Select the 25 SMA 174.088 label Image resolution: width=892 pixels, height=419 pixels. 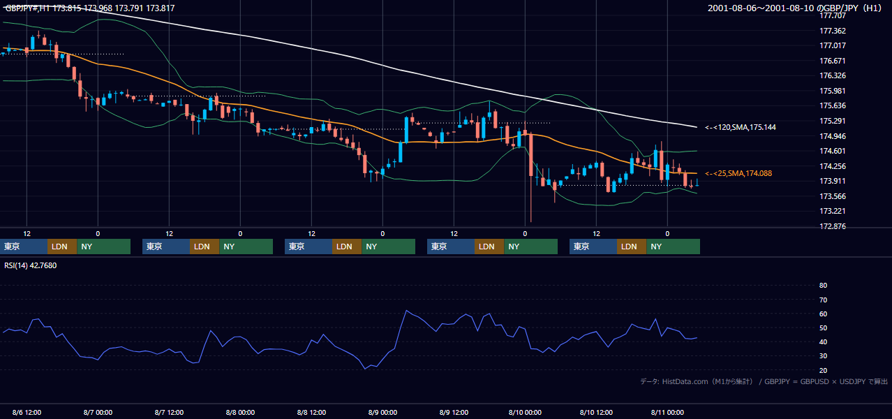click(738, 173)
